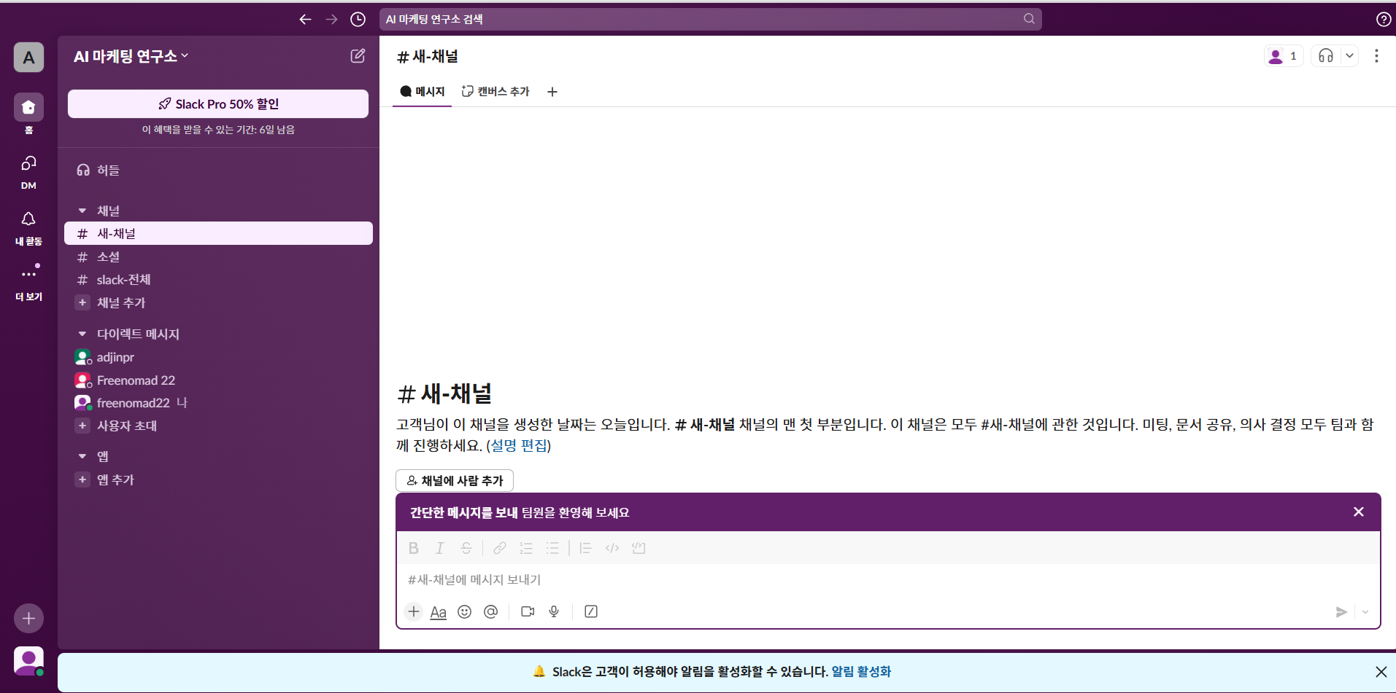
Task: Focus the AI 마케팅 연구소 검색 field
Action: tap(710, 19)
